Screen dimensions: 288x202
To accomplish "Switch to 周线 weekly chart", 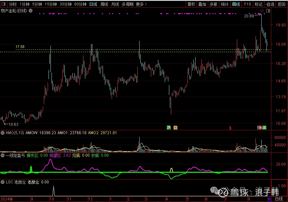I will [x=104, y=4].
